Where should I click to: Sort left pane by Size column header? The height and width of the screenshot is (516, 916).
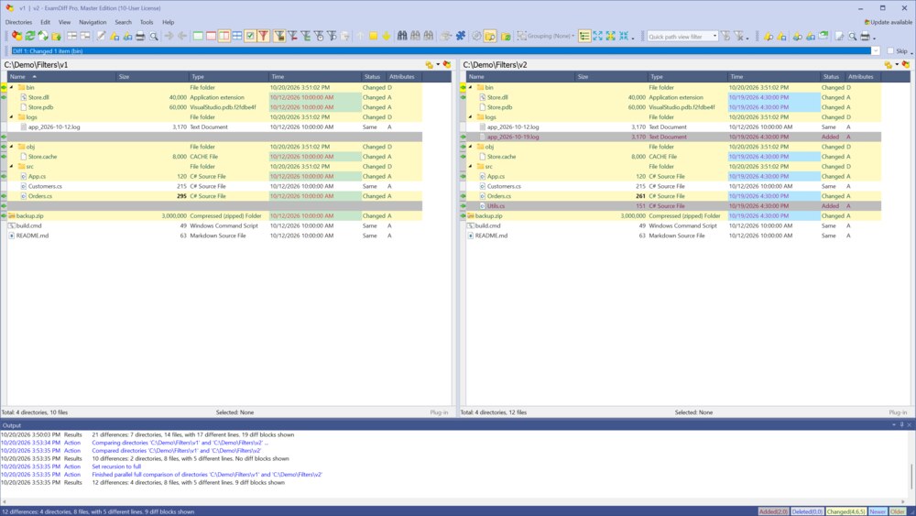coord(152,77)
